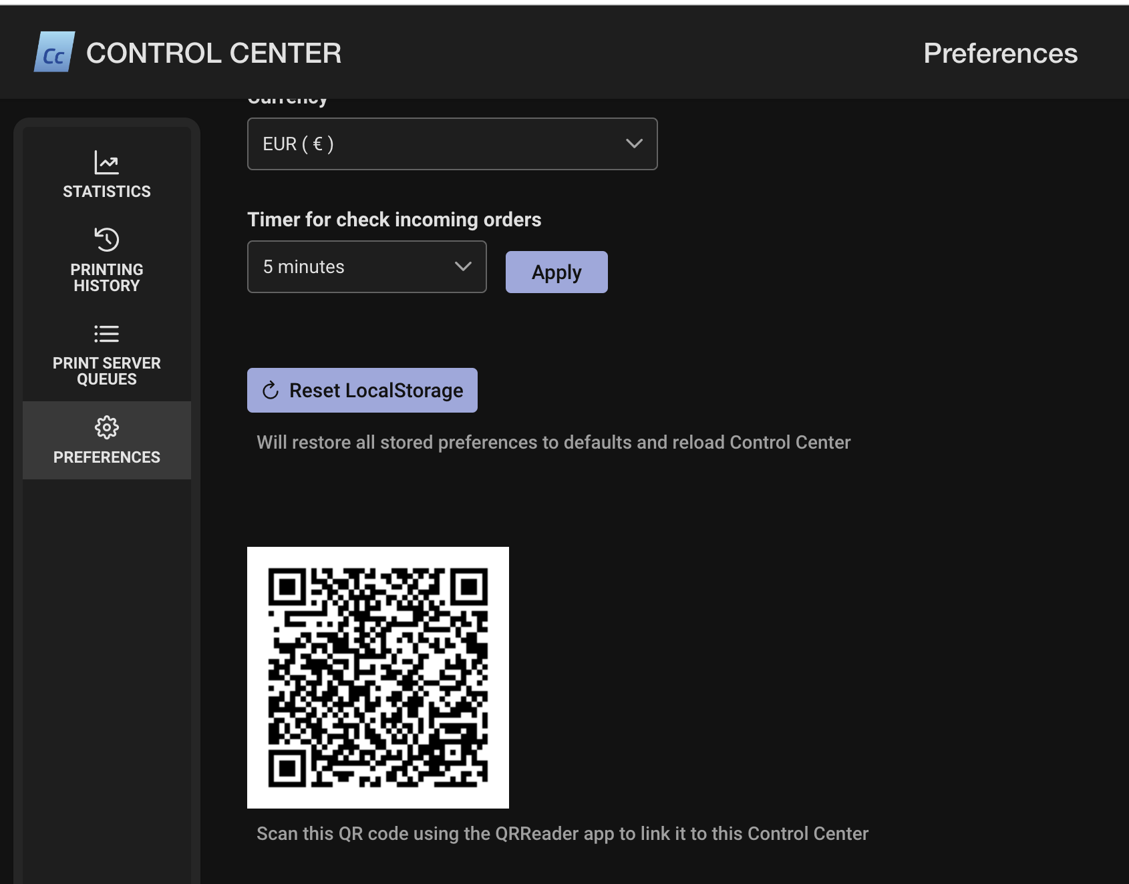This screenshot has width=1129, height=884.
Task: Click the refresh icon in Reset LocalStorage
Action: pyautogui.click(x=271, y=391)
